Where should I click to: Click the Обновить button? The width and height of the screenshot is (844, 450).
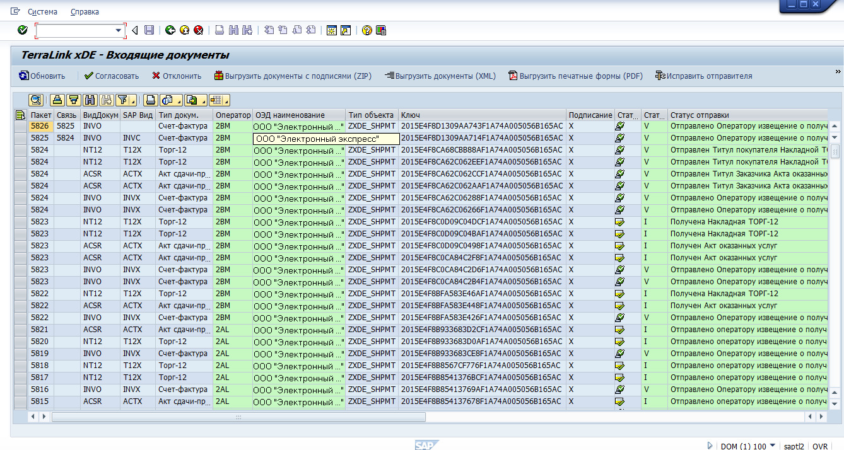click(42, 76)
